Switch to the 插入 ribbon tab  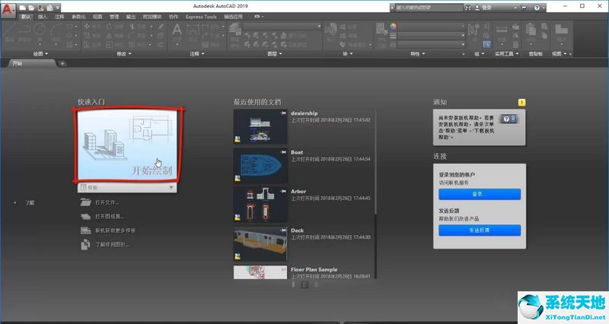point(43,17)
